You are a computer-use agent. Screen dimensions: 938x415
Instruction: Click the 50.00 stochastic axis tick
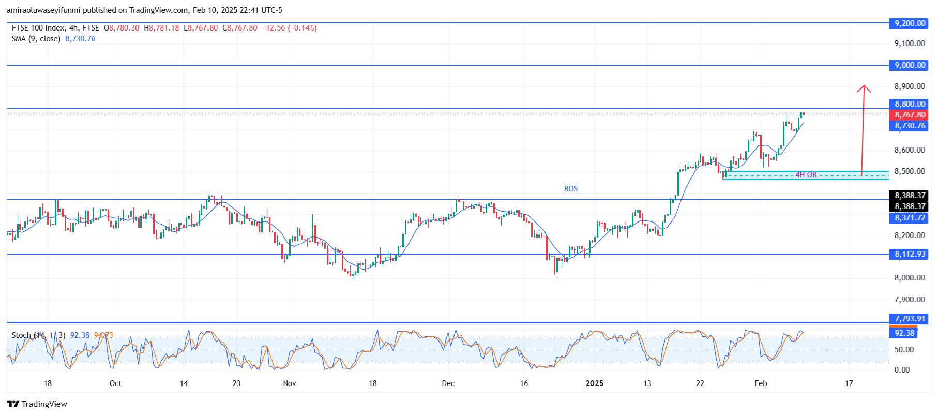pos(904,350)
